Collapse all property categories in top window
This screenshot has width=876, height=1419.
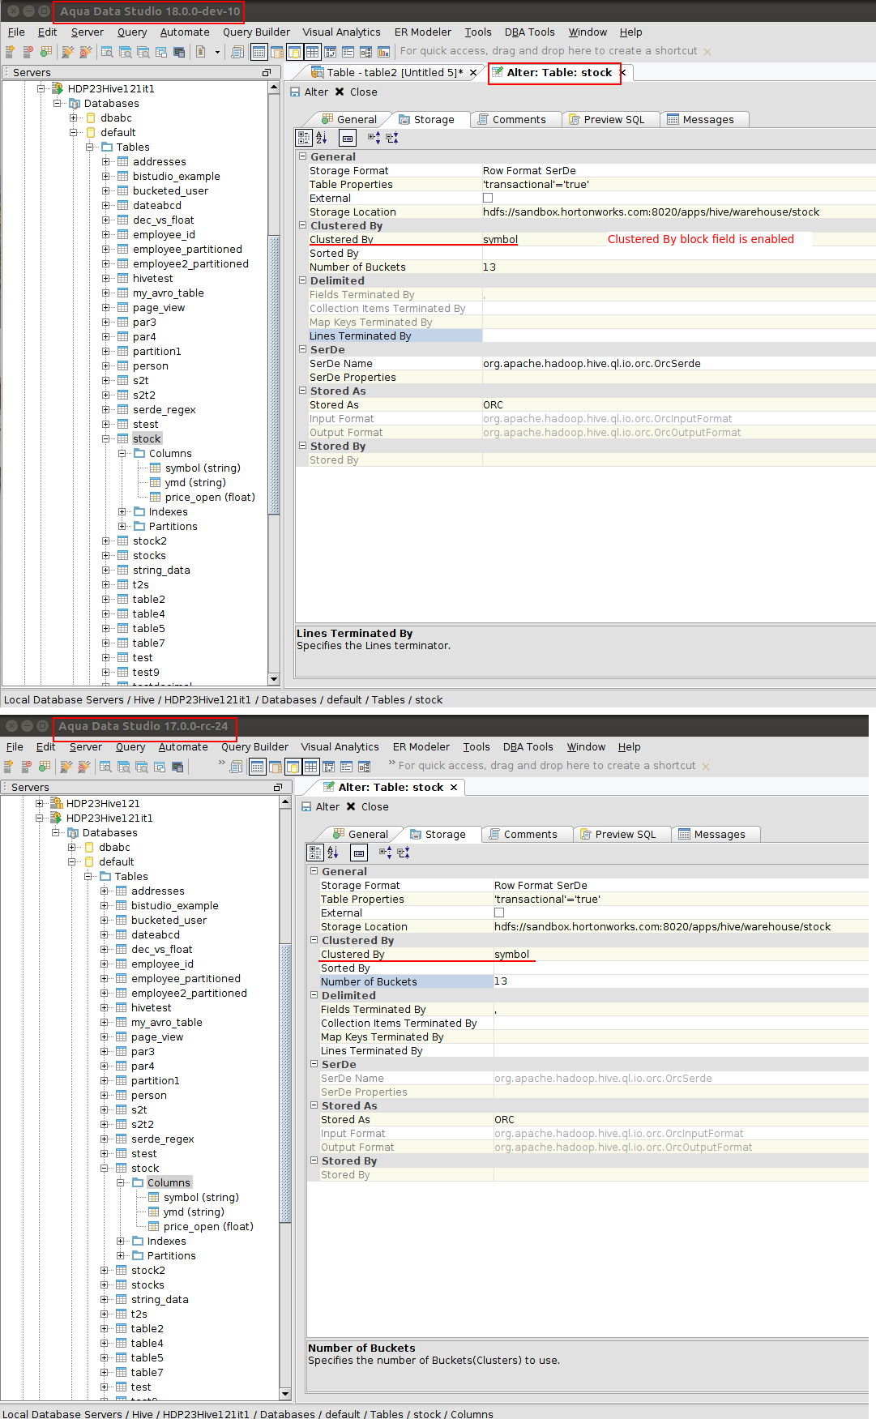coord(392,138)
